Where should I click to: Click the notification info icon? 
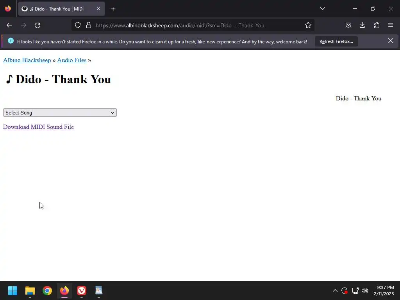(11, 41)
